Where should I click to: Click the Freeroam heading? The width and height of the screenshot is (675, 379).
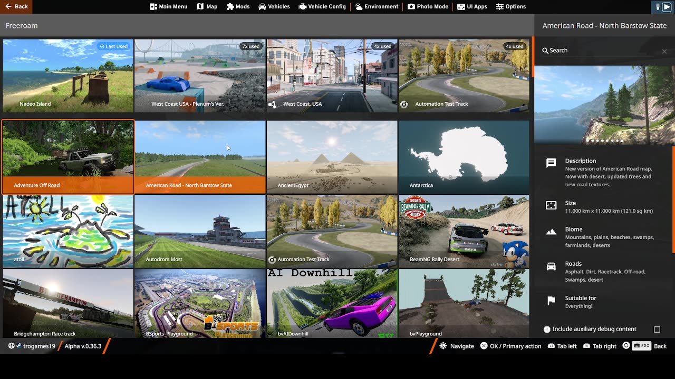tap(22, 26)
